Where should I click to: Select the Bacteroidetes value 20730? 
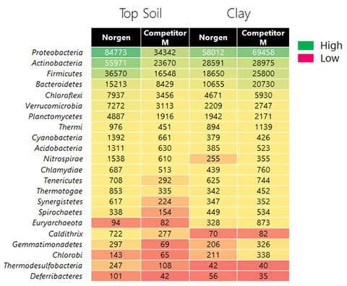click(263, 84)
